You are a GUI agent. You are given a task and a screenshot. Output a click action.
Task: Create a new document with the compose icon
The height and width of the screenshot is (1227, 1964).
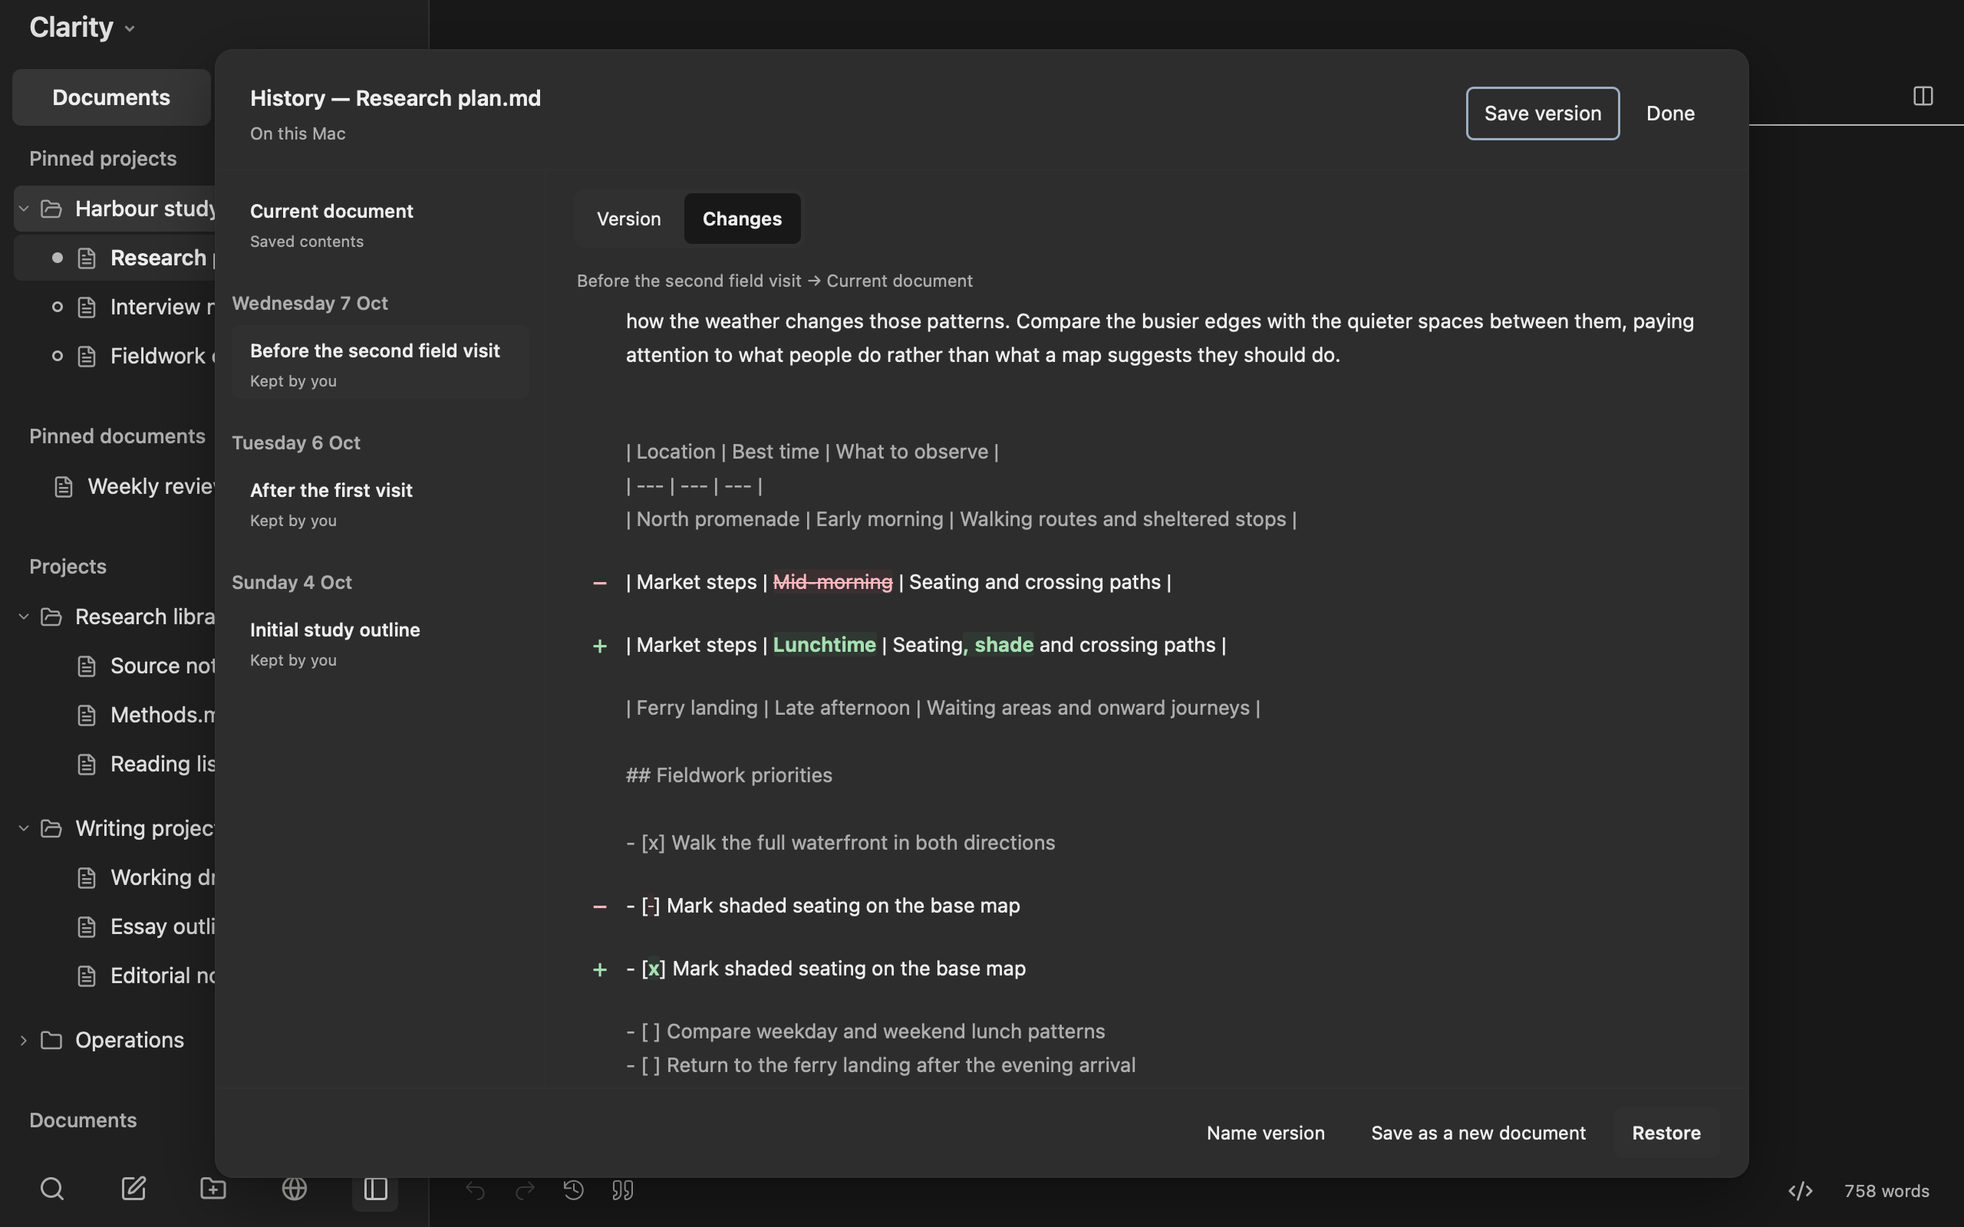[x=133, y=1189]
